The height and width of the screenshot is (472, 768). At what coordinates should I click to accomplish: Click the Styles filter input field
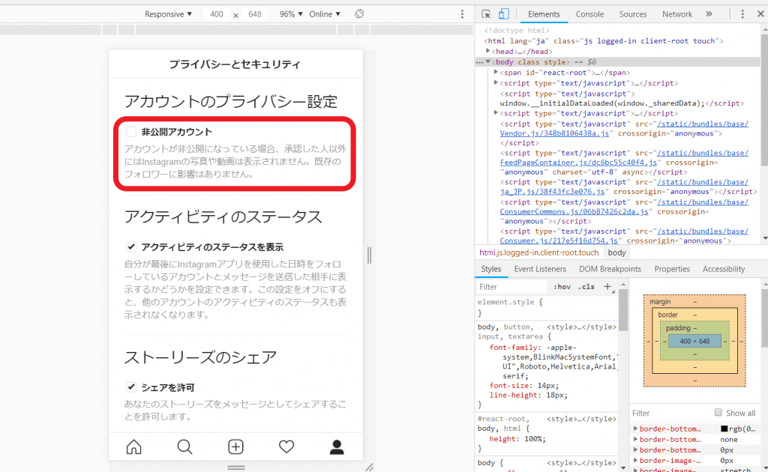tap(511, 287)
